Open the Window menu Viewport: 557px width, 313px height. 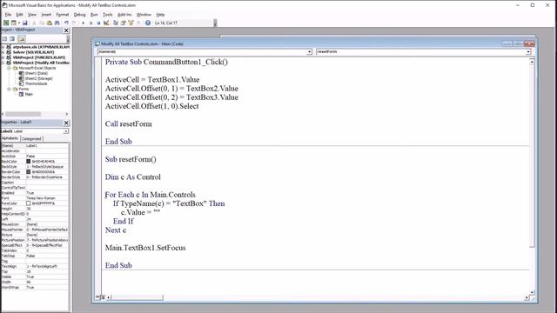pos(144,15)
